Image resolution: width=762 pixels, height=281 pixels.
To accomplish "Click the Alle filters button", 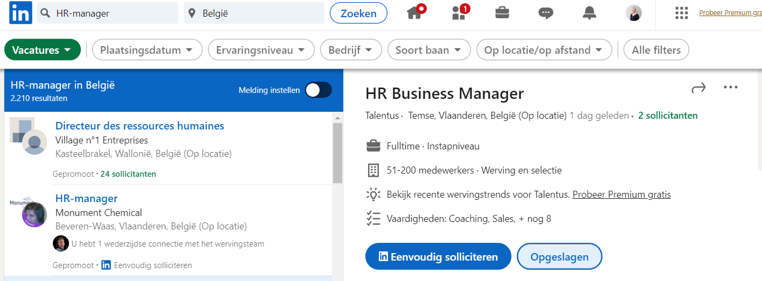I will tap(656, 50).
